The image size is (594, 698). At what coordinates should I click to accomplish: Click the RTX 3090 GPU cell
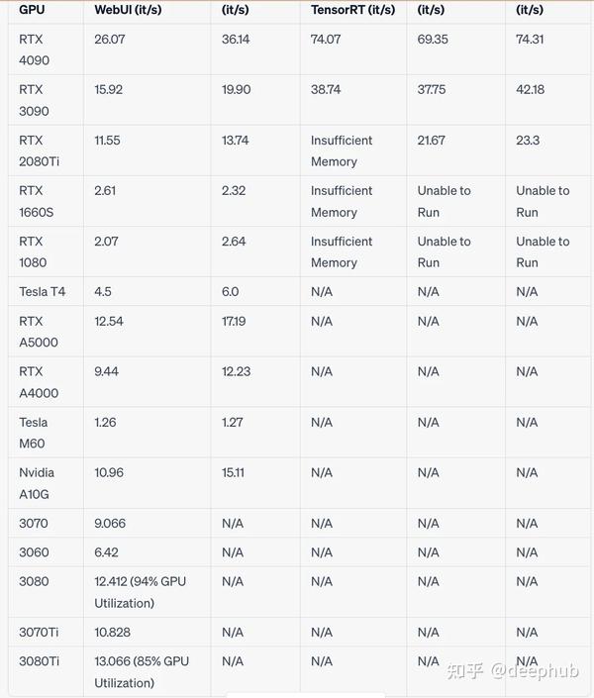(x=34, y=100)
